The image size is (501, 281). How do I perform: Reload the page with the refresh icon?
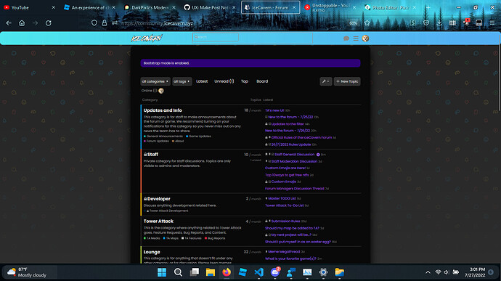tap(49, 23)
